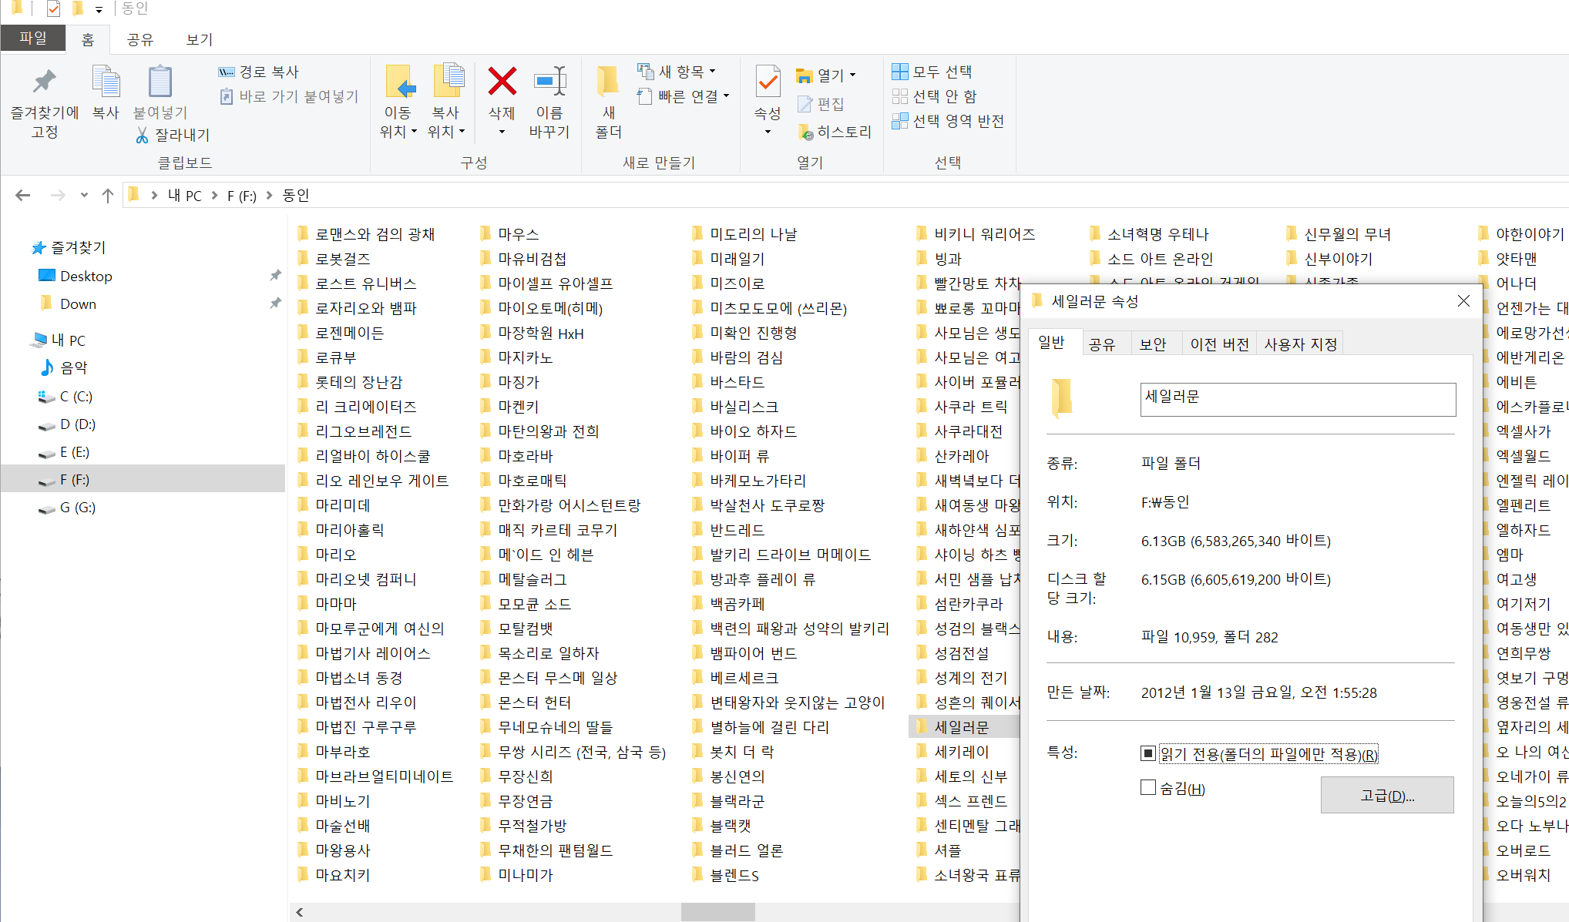
Task: Toggle the Read-only (읽기 전용) checkbox
Action: [1148, 753]
